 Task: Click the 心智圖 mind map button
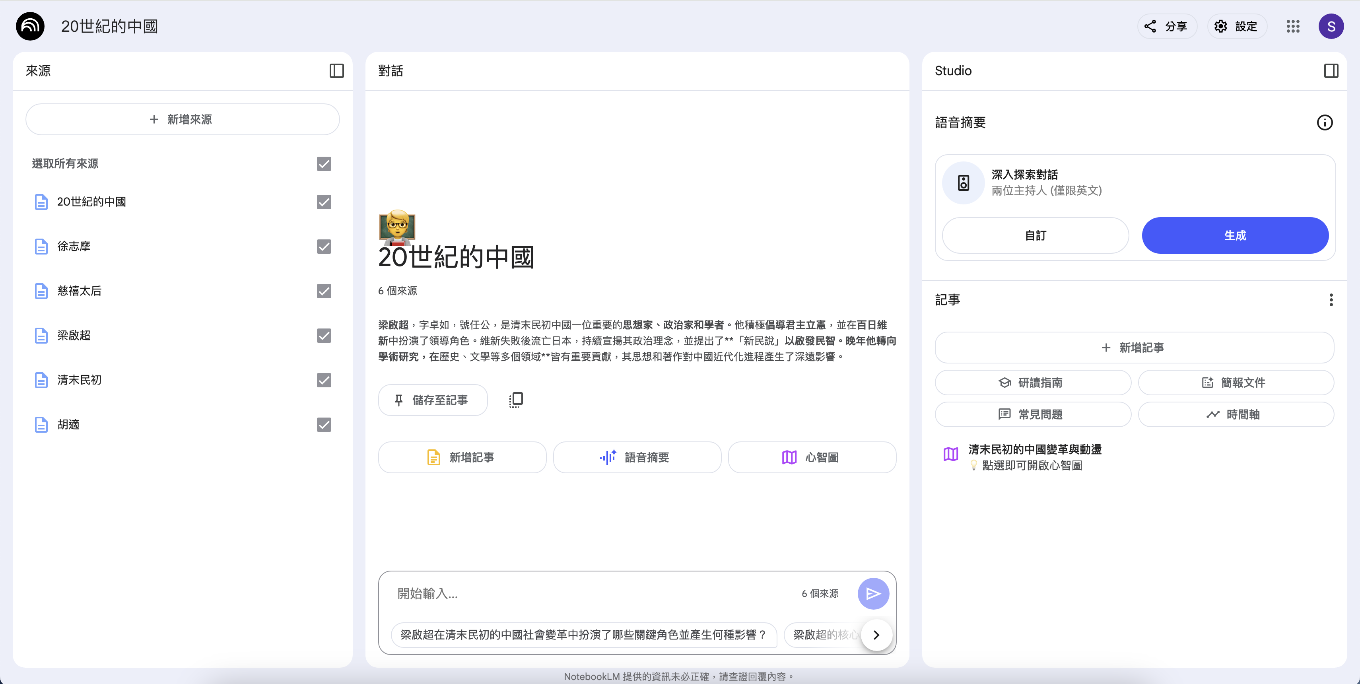pos(812,457)
